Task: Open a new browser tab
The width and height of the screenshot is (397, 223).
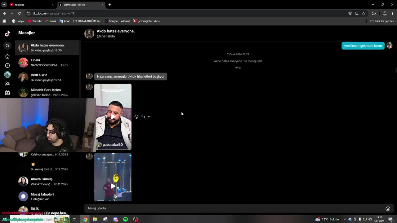Action: 109,5
